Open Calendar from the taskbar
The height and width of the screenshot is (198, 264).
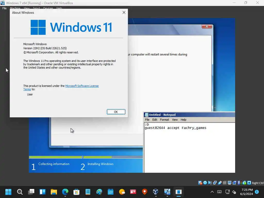[x=111, y=192]
